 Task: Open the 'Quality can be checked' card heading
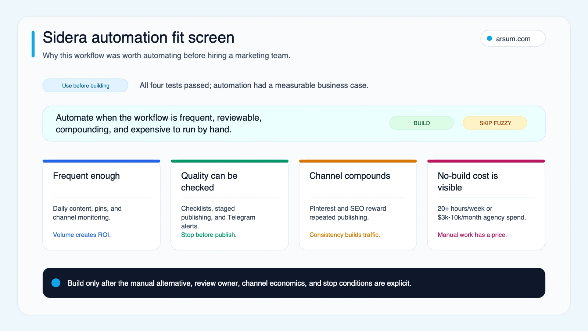click(x=209, y=182)
